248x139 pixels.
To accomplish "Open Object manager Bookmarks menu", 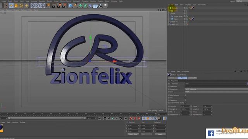I will 201,5.
